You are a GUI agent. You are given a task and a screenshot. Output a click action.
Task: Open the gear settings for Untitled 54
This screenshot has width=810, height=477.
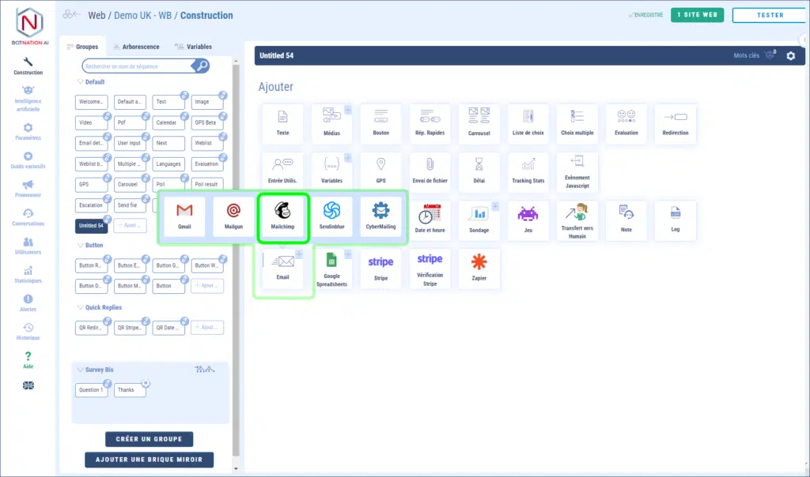(x=790, y=56)
